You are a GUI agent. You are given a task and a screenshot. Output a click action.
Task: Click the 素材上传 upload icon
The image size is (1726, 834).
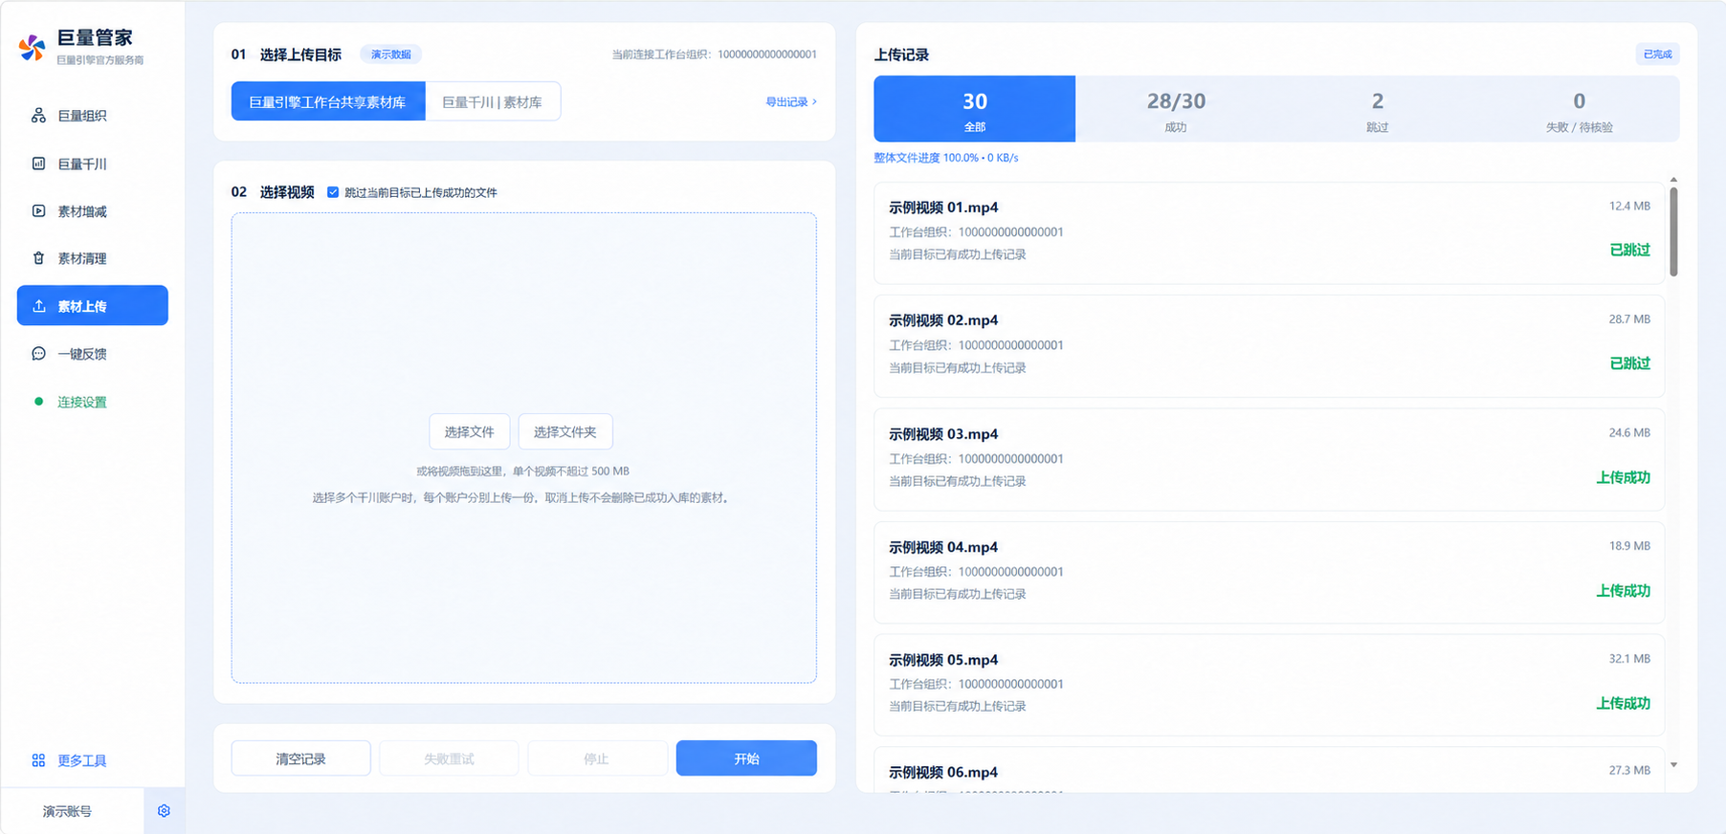click(38, 306)
